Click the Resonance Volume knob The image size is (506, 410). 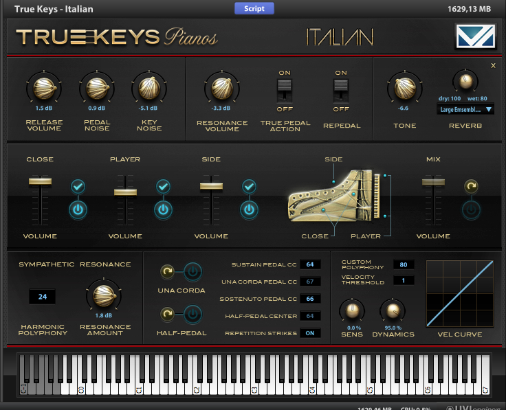(221, 88)
